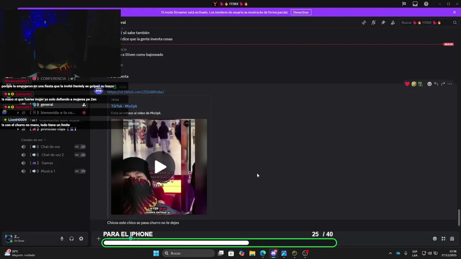This screenshot has height=259, width=461.
Task: Open Windows Start button
Action: pyautogui.click(x=156, y=253)
